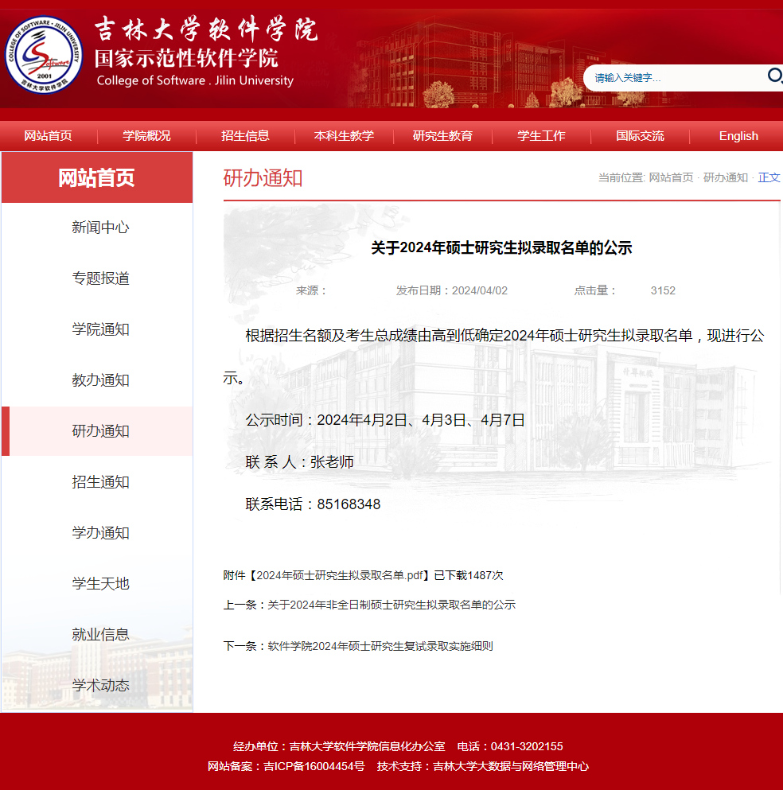Select 学生工作 in the top navigation
The width and height of the screenshot is (783, 790).
541,136
